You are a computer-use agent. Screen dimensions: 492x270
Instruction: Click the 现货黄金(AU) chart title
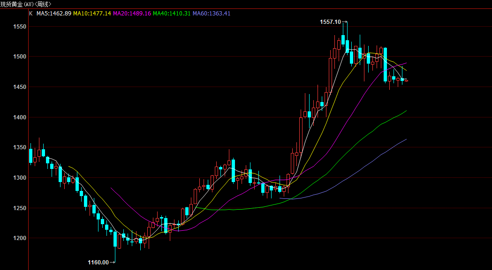(26, 4)
